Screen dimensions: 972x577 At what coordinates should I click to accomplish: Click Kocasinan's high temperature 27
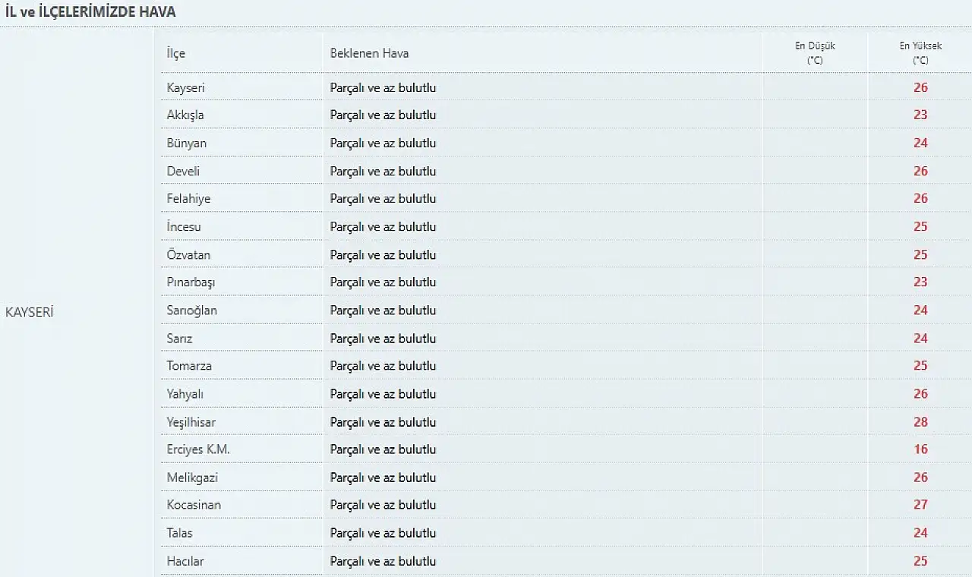click(920, 505)
